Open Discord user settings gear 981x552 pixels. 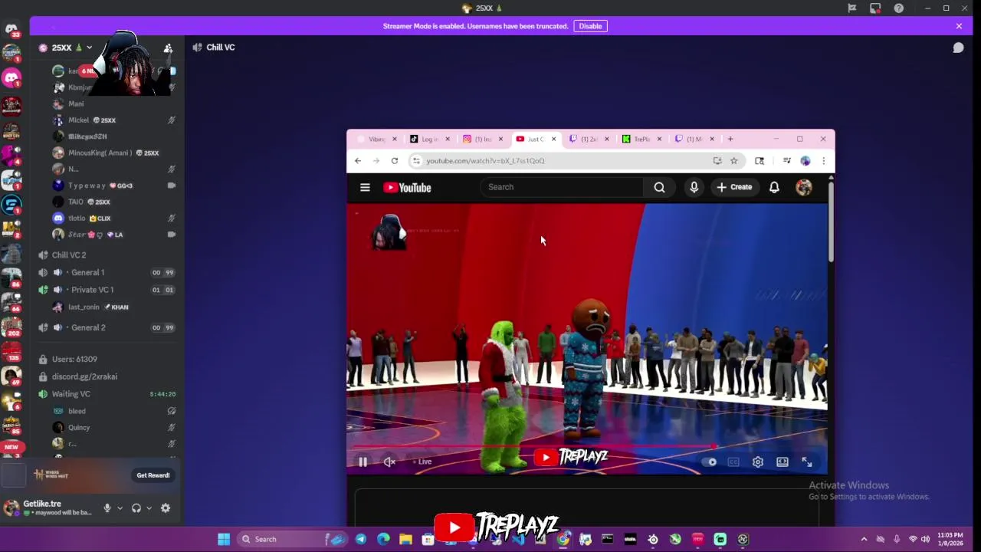pos(165,508)
